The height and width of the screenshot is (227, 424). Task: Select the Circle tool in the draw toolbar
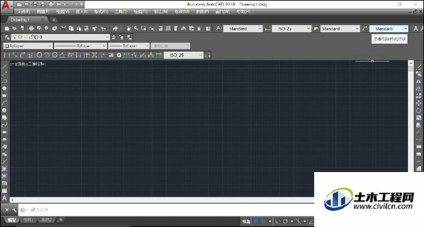4,110
